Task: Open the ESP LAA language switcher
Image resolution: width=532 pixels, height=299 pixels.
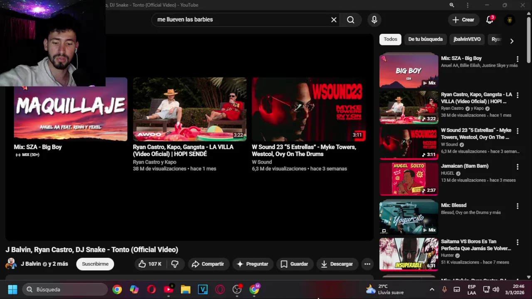Action: [x=472, y=289]
